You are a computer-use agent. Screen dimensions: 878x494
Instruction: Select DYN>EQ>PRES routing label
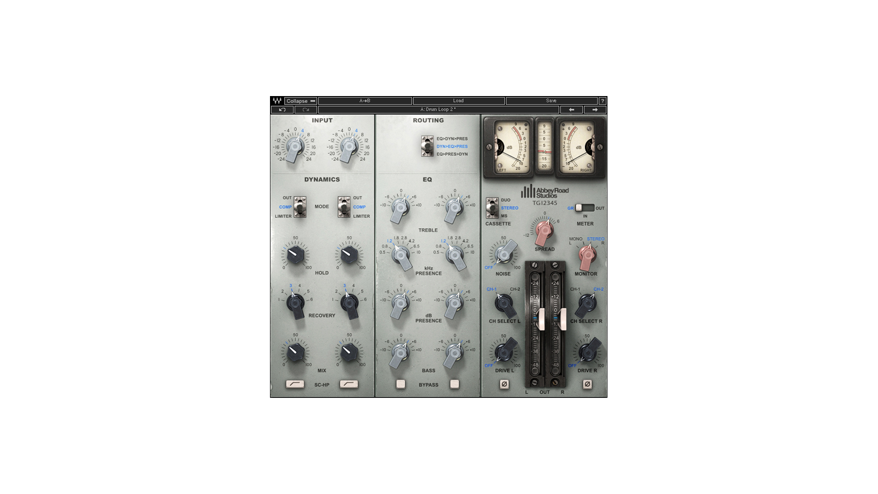pos(452,147)
